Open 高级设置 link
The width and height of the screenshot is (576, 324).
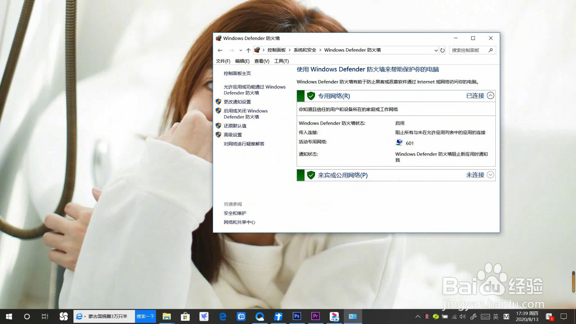[233, 135]
